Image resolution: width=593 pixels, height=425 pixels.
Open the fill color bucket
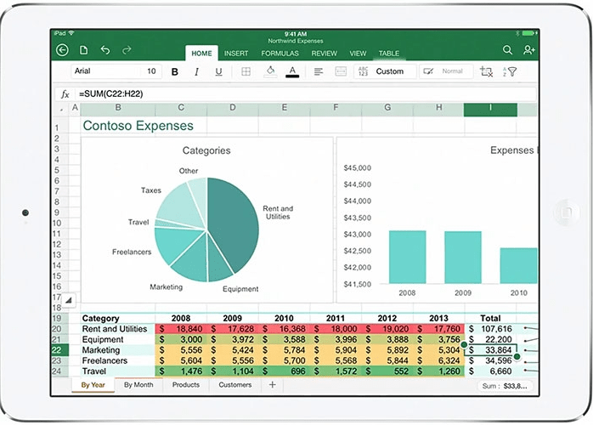[270, 72]
